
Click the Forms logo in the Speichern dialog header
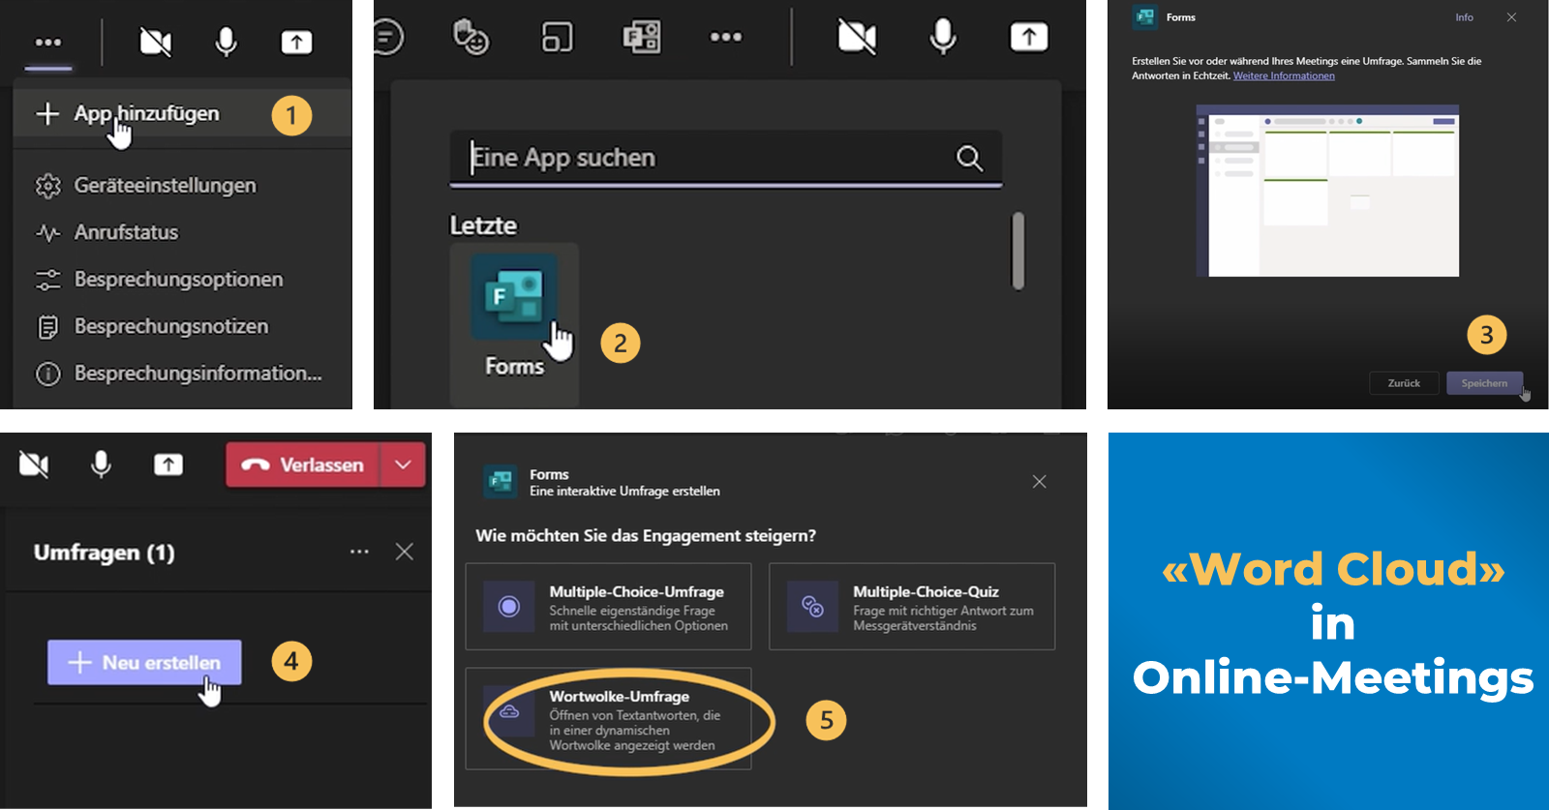pos(1145,17)
